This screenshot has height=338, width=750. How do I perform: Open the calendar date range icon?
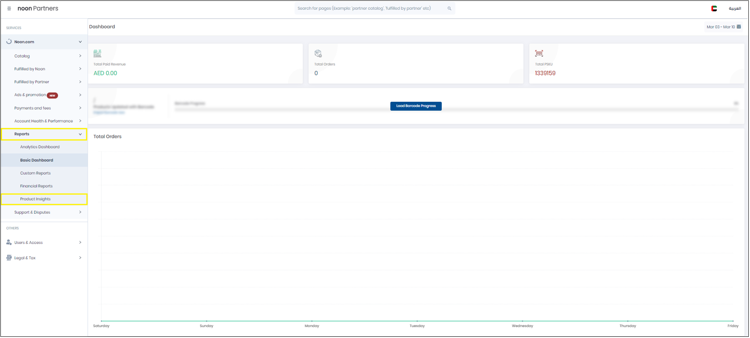(739, 27)
